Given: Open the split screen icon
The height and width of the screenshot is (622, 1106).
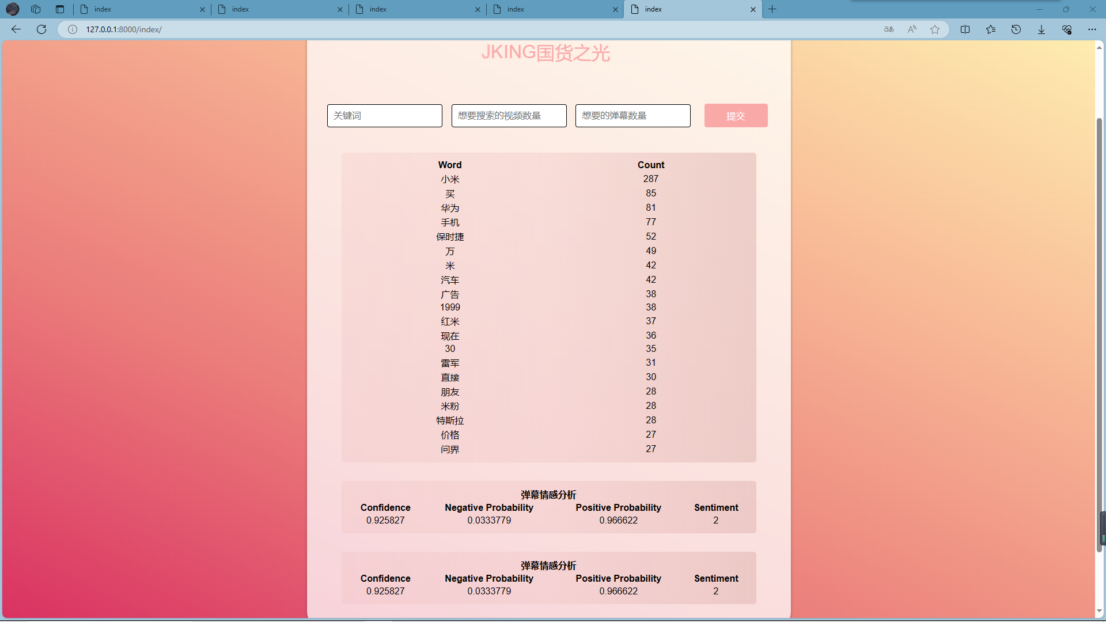Looking at the screenshot, I should click(x=965, y=29).
